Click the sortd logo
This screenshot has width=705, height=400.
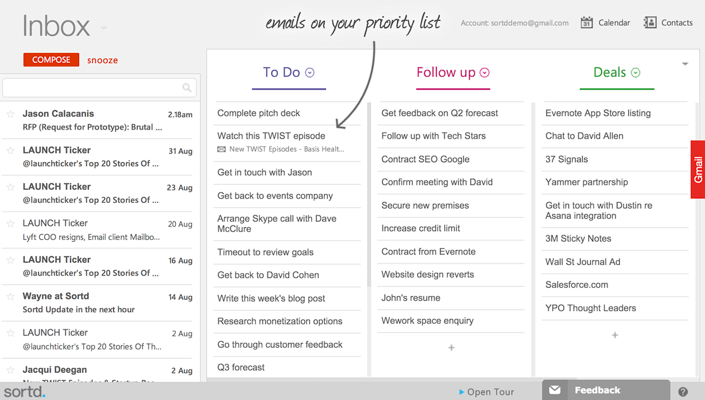click(25, 391)
